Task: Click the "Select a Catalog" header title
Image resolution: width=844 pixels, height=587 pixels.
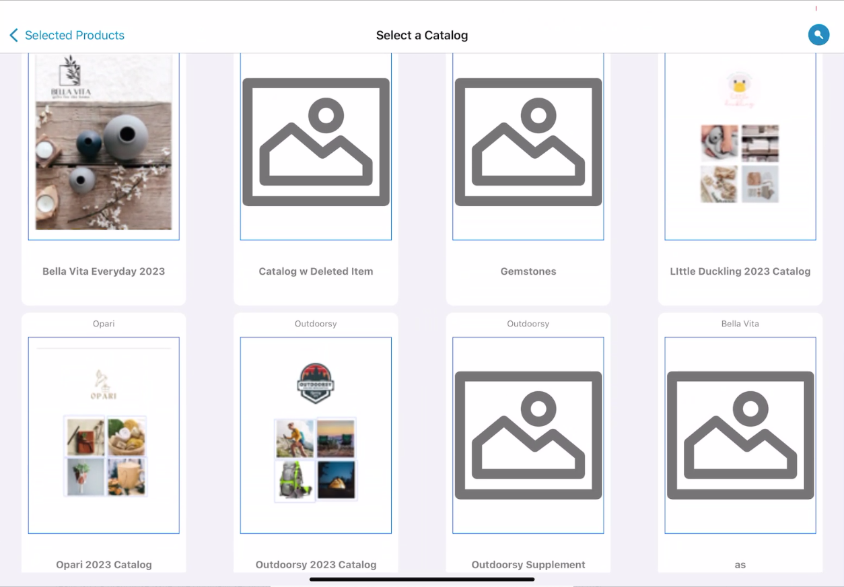Action: (422, 35)
